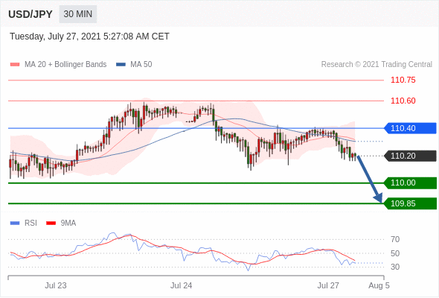The height and width of the screenshot is (298, 439).
Task: Click the 9MA red legend swatch
Action: click(51, 223)
